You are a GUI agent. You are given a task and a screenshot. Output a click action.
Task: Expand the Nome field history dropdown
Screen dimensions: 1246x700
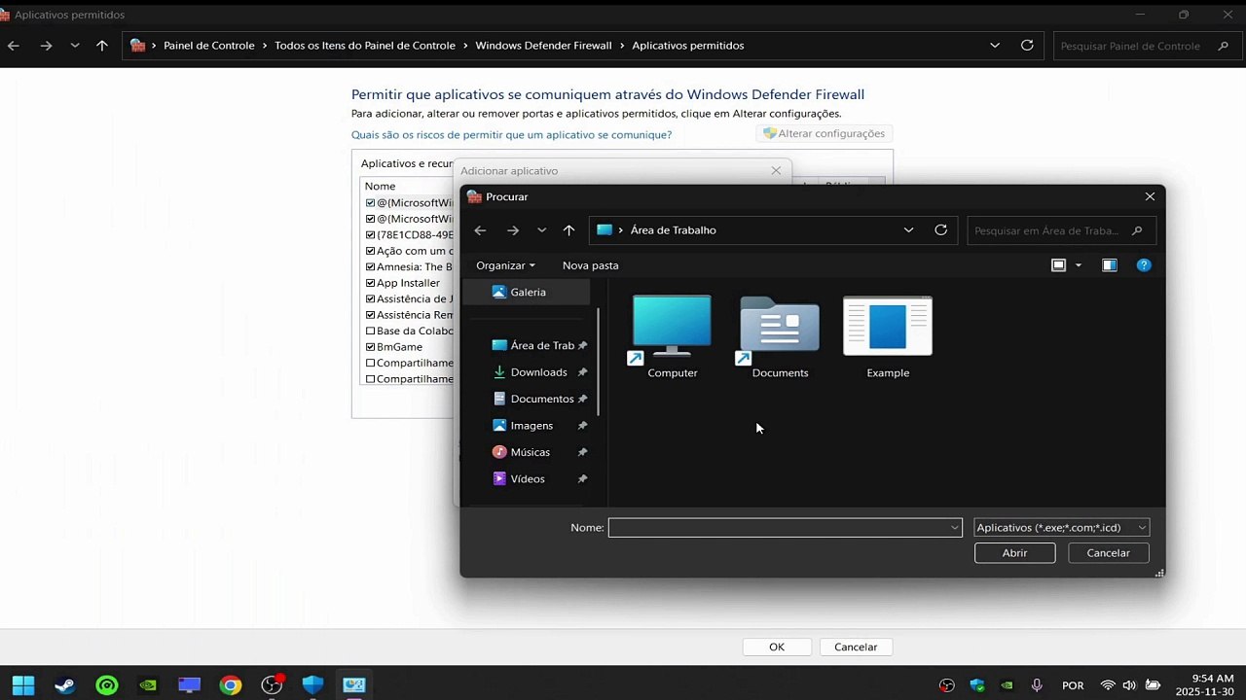(955, 527)
